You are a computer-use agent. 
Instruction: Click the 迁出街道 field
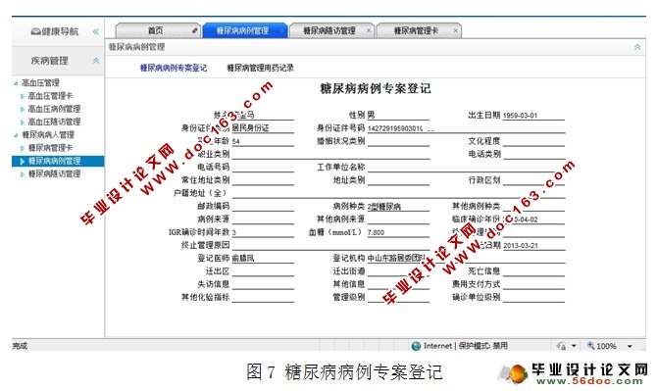398,271
